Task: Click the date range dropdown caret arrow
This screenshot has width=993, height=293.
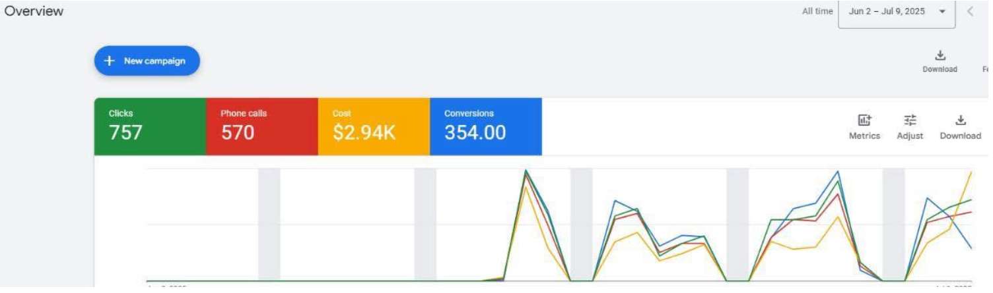Action: tap(942, 12)
